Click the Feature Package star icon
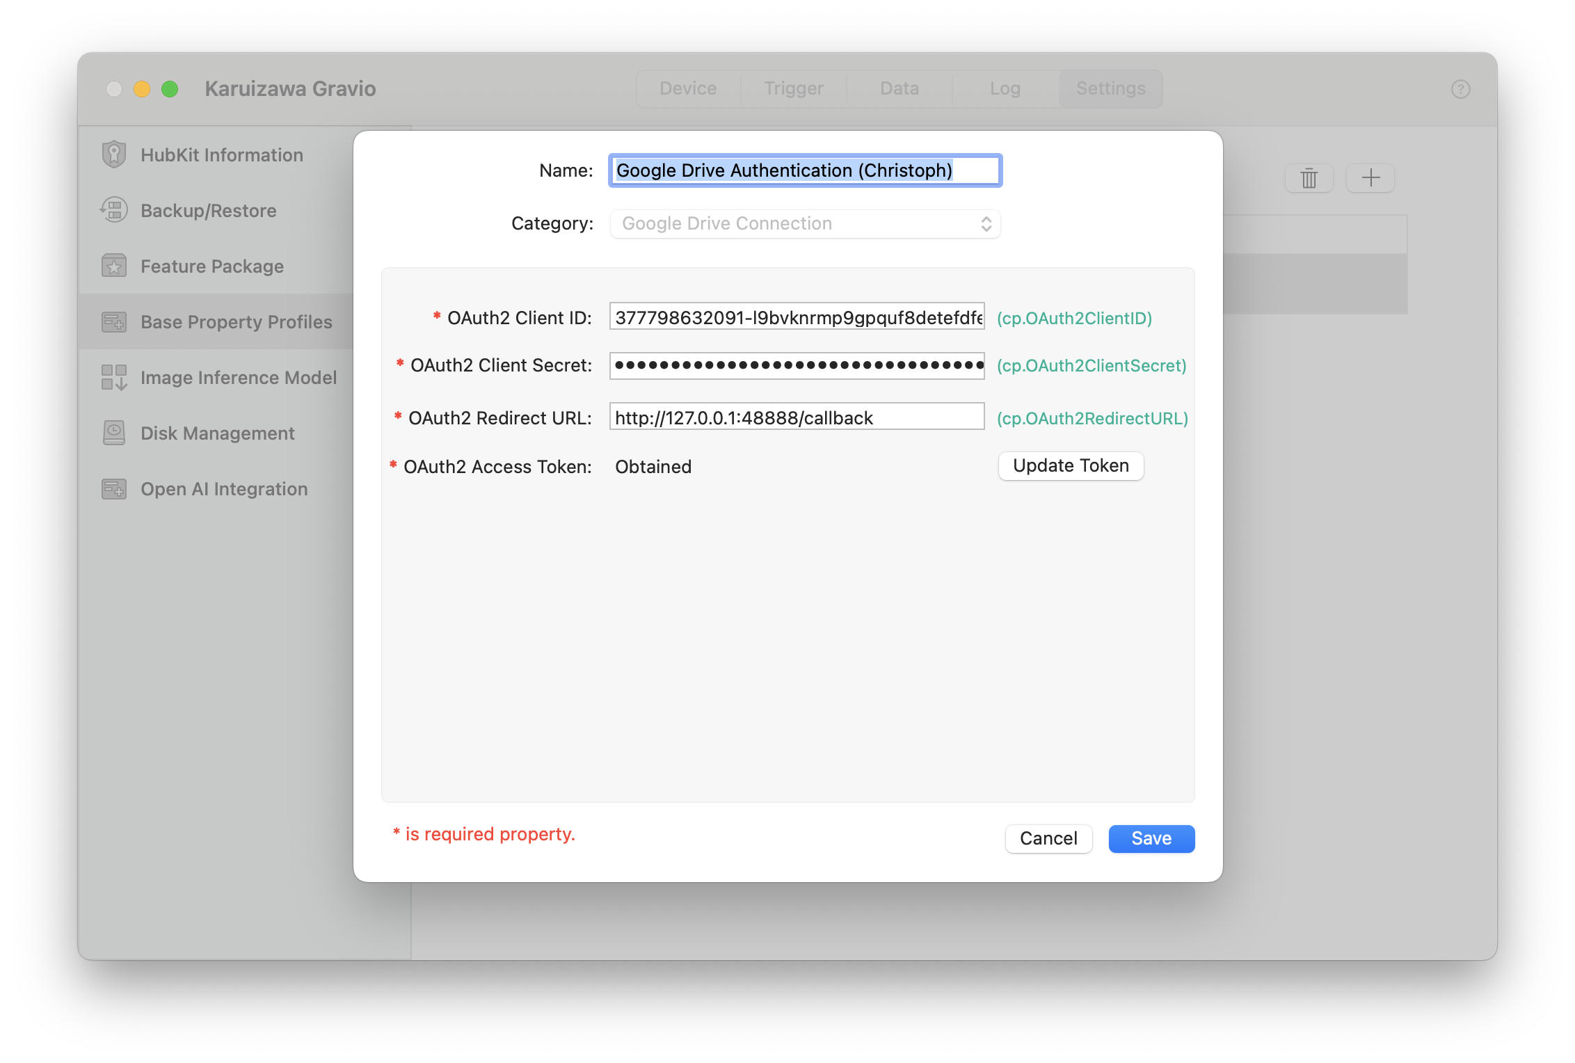The width and height of the screenshot is (1575, 1063). 114,266
